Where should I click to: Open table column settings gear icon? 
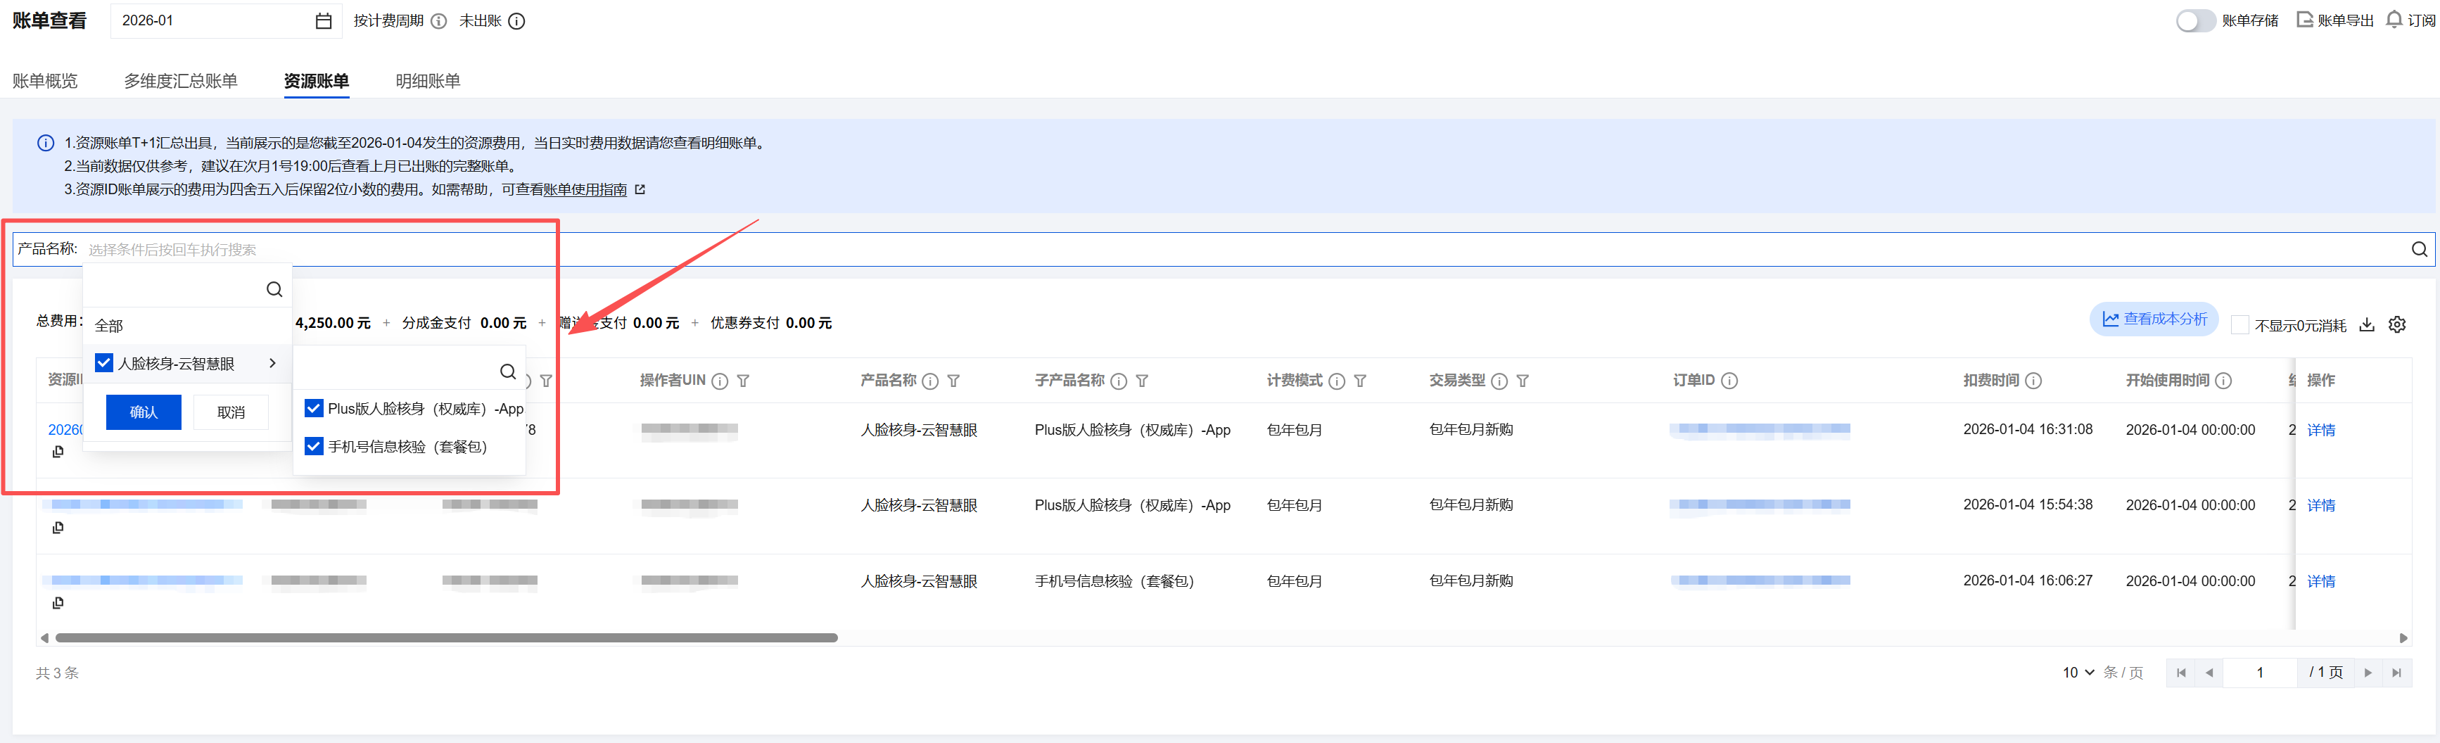click(x=2397, y=325)
